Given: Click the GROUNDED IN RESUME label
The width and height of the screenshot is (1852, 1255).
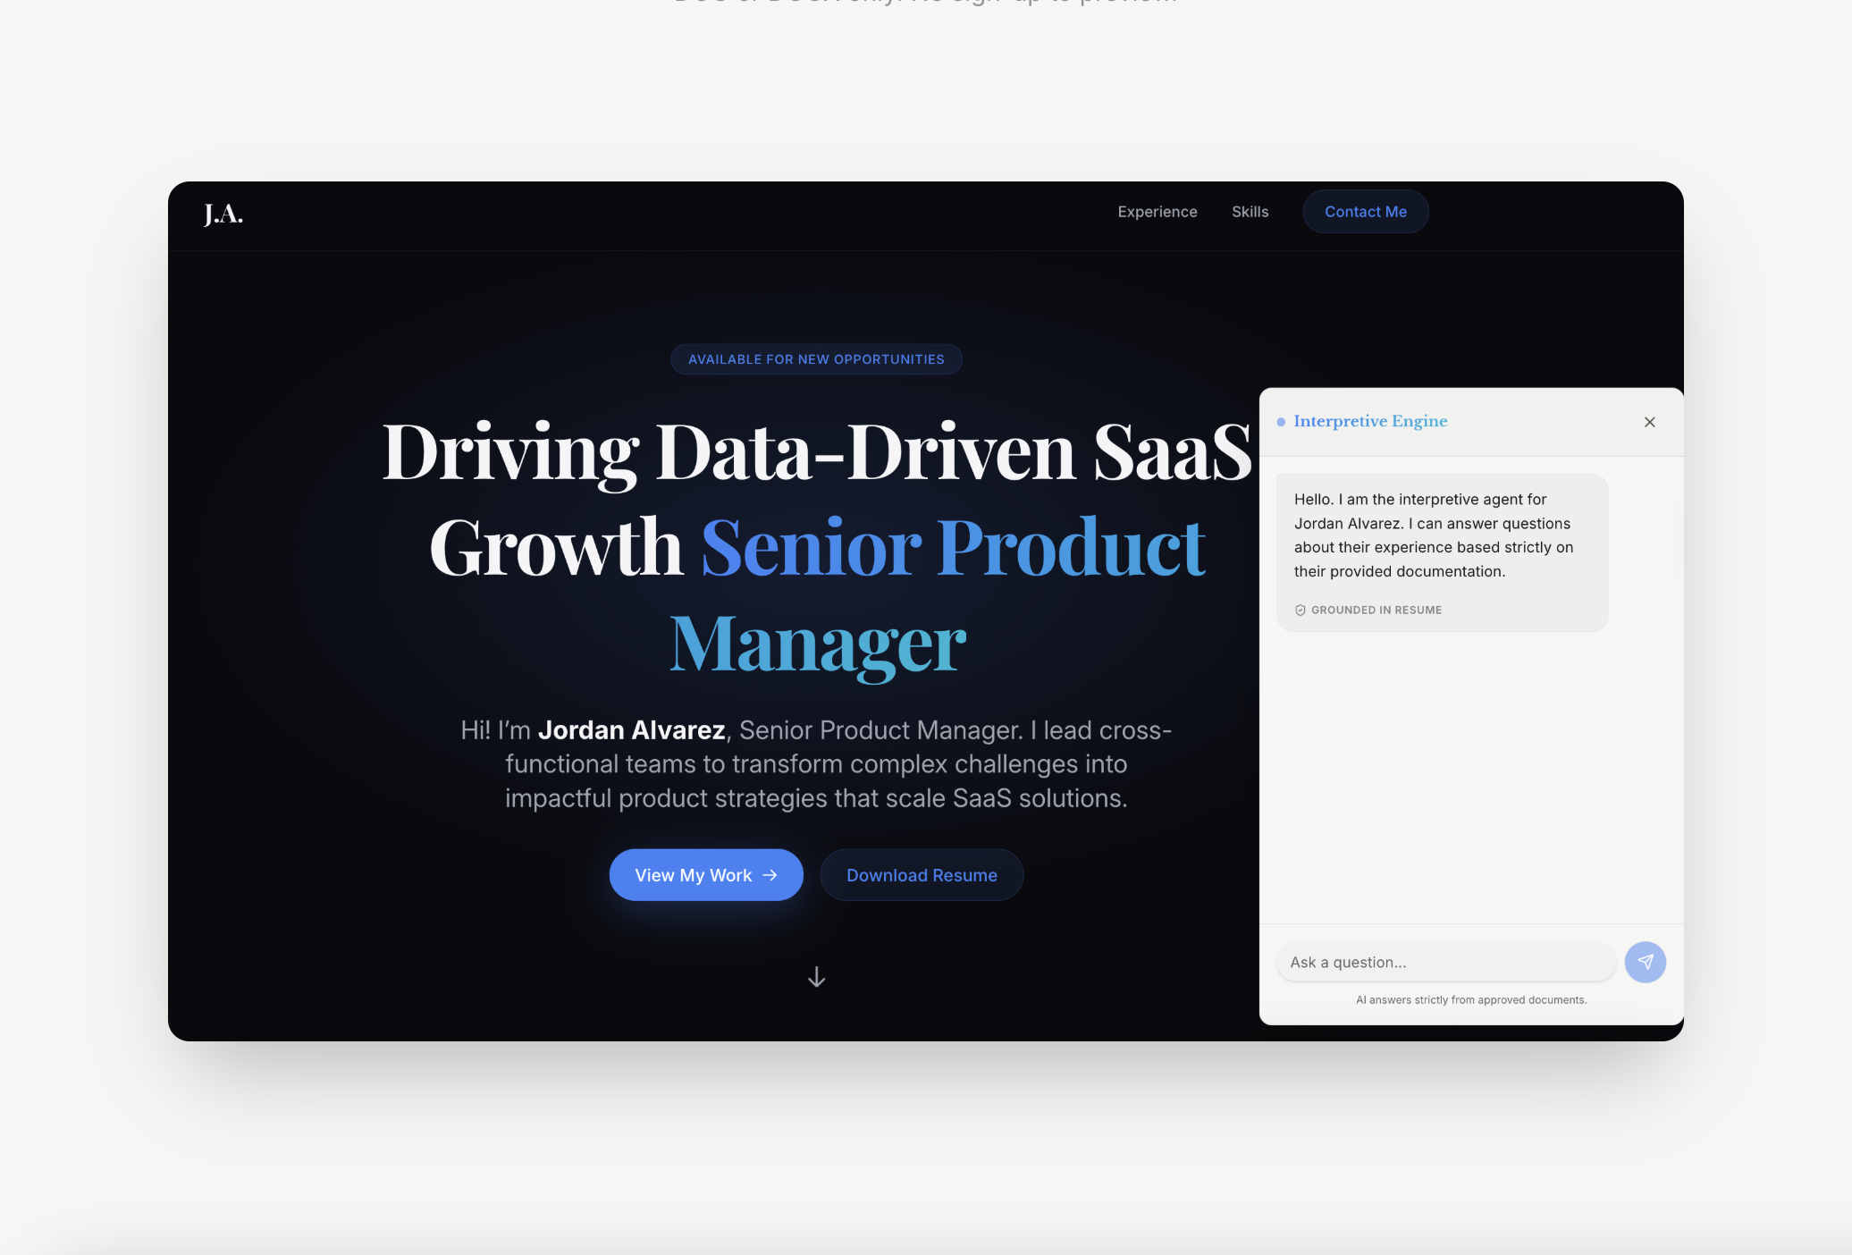Looking at the screenshot, I should tap(1376, 610).
